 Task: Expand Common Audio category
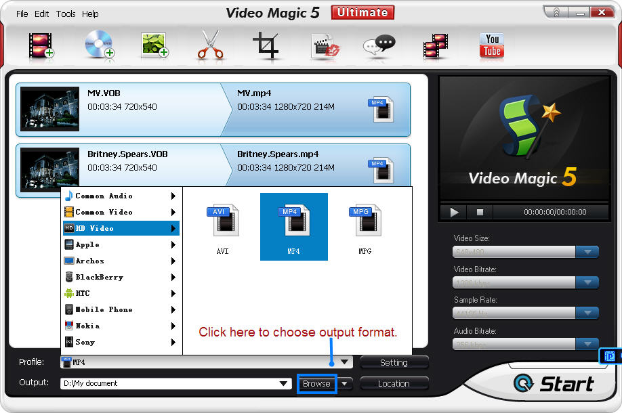tap(121, 196)
